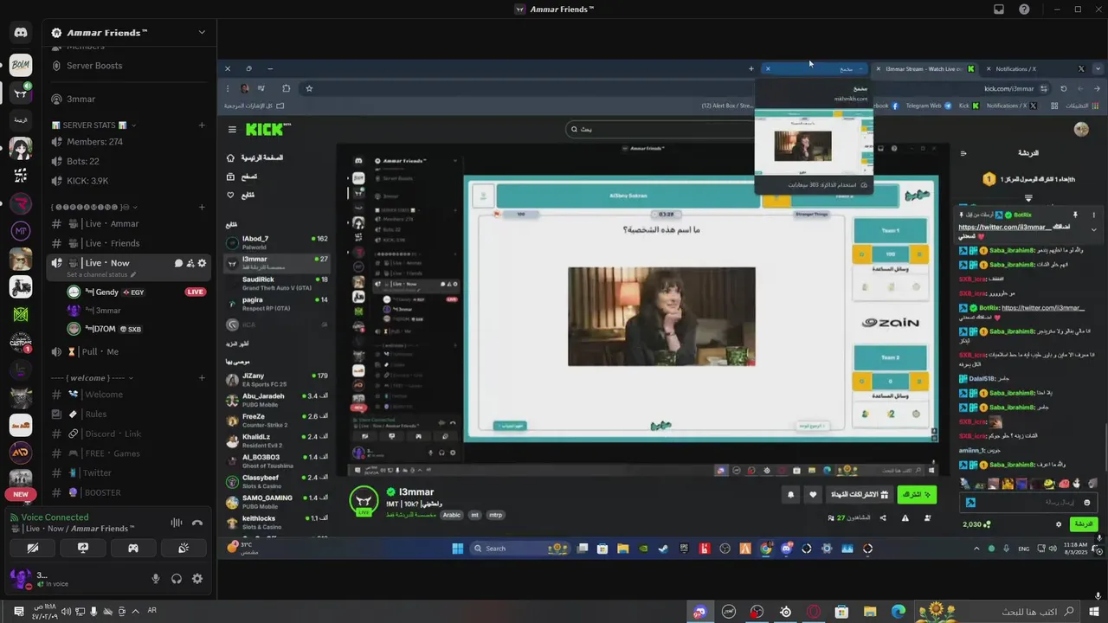This screenshot has width=1108, height=623.
Task: Toggle screen sharing in voice panel
Action: pos(83,548)
